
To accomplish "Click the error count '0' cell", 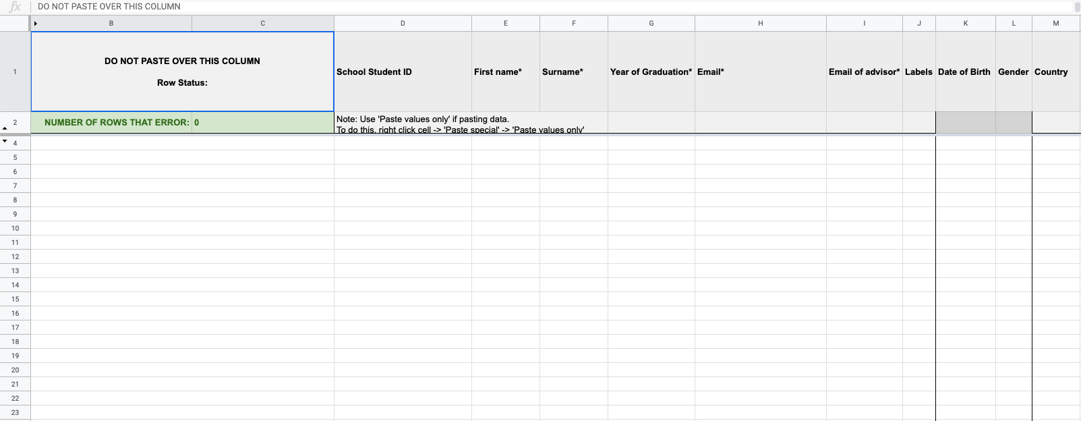I will pyautogui.click(x=263, y=123).
